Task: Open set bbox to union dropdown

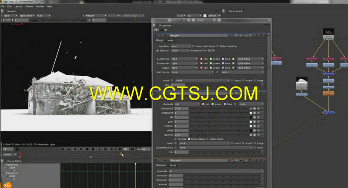Action: tap(180, 50)
